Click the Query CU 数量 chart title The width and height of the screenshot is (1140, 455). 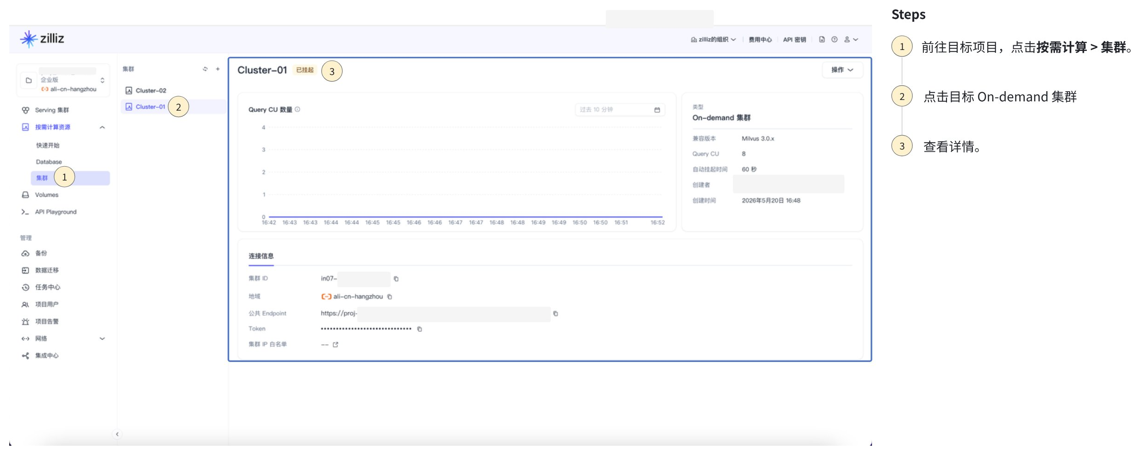click(270, 110)
